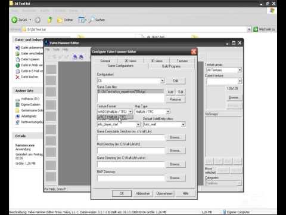Open Suchen search in Explorer
286x215 pixels.
97,20
